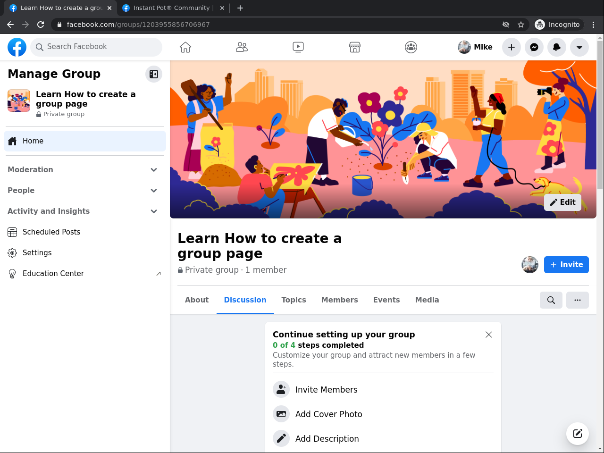View site information via the lock icon
This screenshot has width=604, height=453.
pyautogui.click(x=59, y=25)
